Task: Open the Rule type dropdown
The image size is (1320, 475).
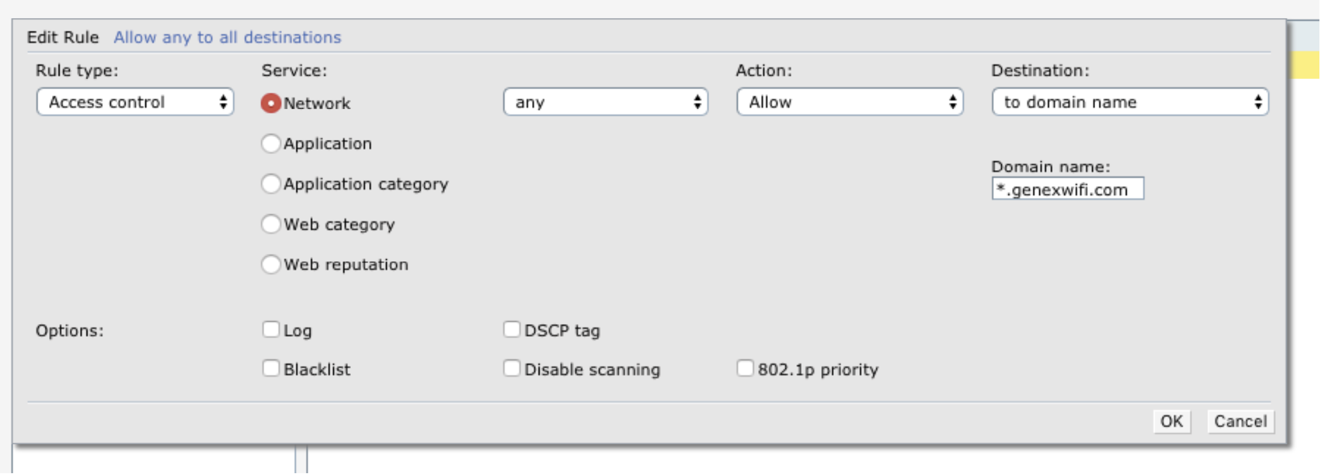Action: click(135, 102)
